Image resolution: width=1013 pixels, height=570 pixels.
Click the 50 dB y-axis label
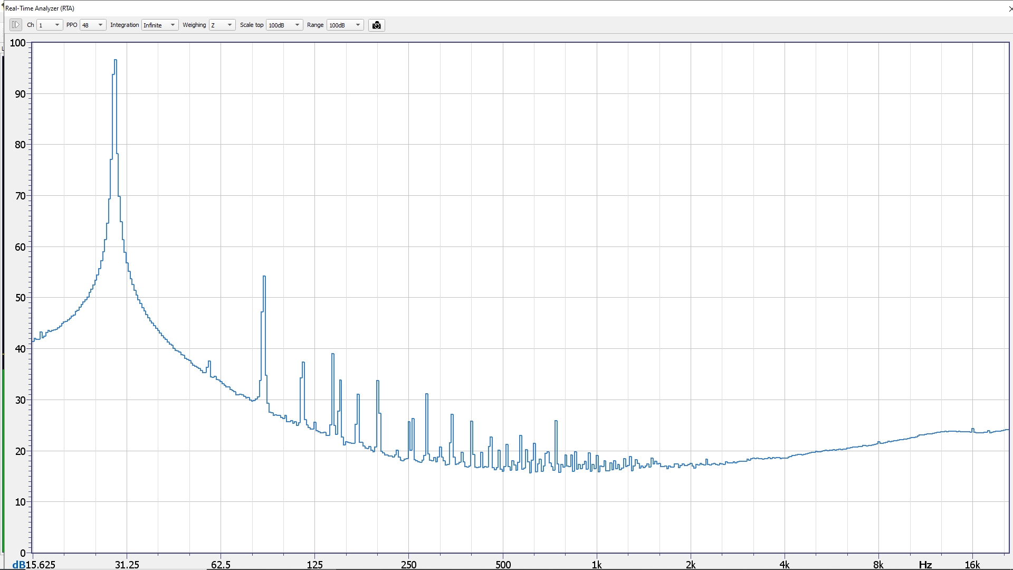tap(20, 298)
